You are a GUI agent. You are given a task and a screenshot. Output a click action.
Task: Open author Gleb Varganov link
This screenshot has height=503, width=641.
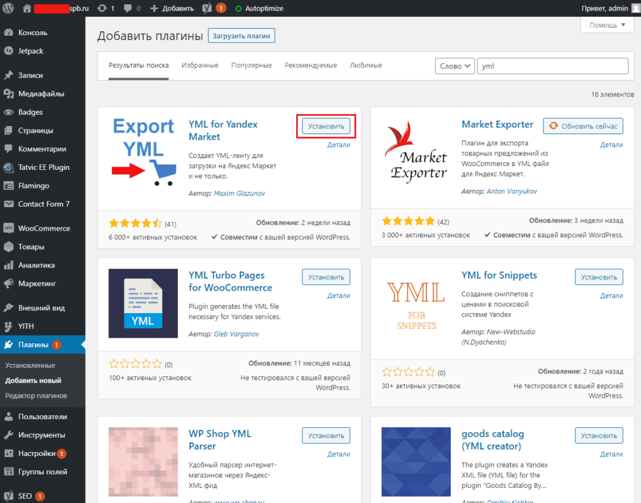(x=236, y=334)
